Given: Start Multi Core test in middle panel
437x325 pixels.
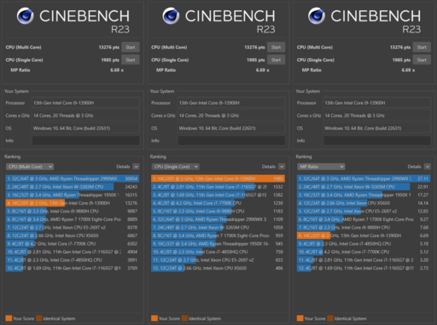Looking at the screenshot, I should click(x=276, y=47).
